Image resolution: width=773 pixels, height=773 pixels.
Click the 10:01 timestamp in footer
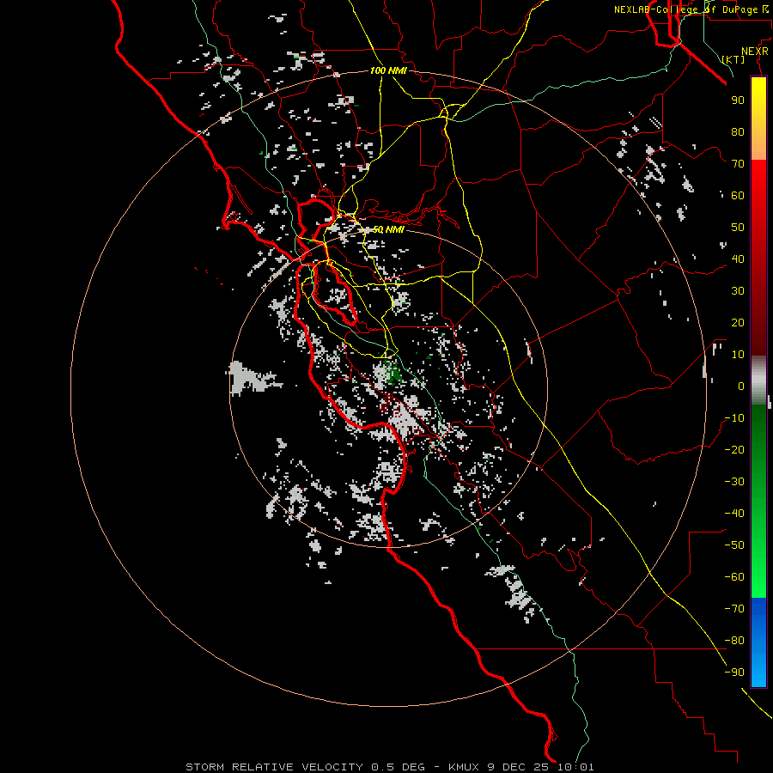tap(575, 767)
